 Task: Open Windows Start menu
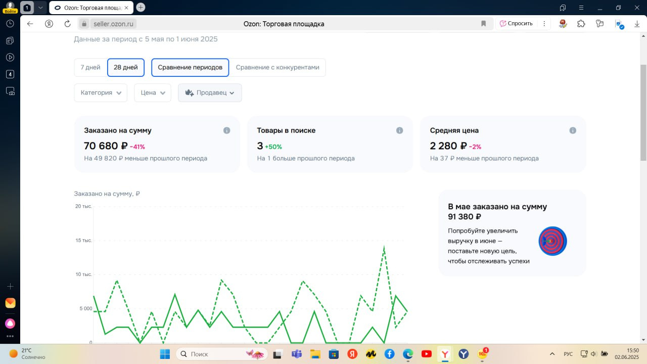tap(165, 354)
